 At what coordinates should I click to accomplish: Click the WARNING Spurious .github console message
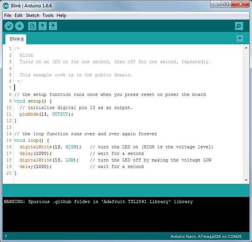pyautogui.click(x=98, y=202)
